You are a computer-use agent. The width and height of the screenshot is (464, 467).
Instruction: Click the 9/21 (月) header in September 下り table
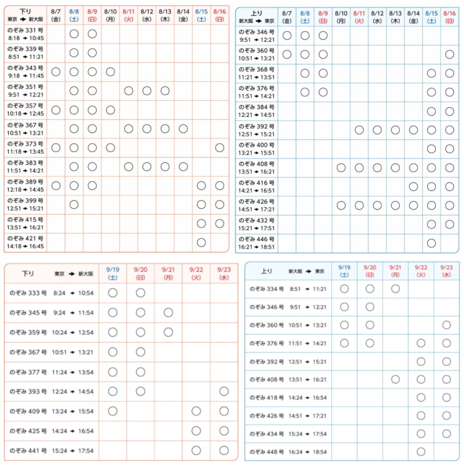tap(168, 273)
